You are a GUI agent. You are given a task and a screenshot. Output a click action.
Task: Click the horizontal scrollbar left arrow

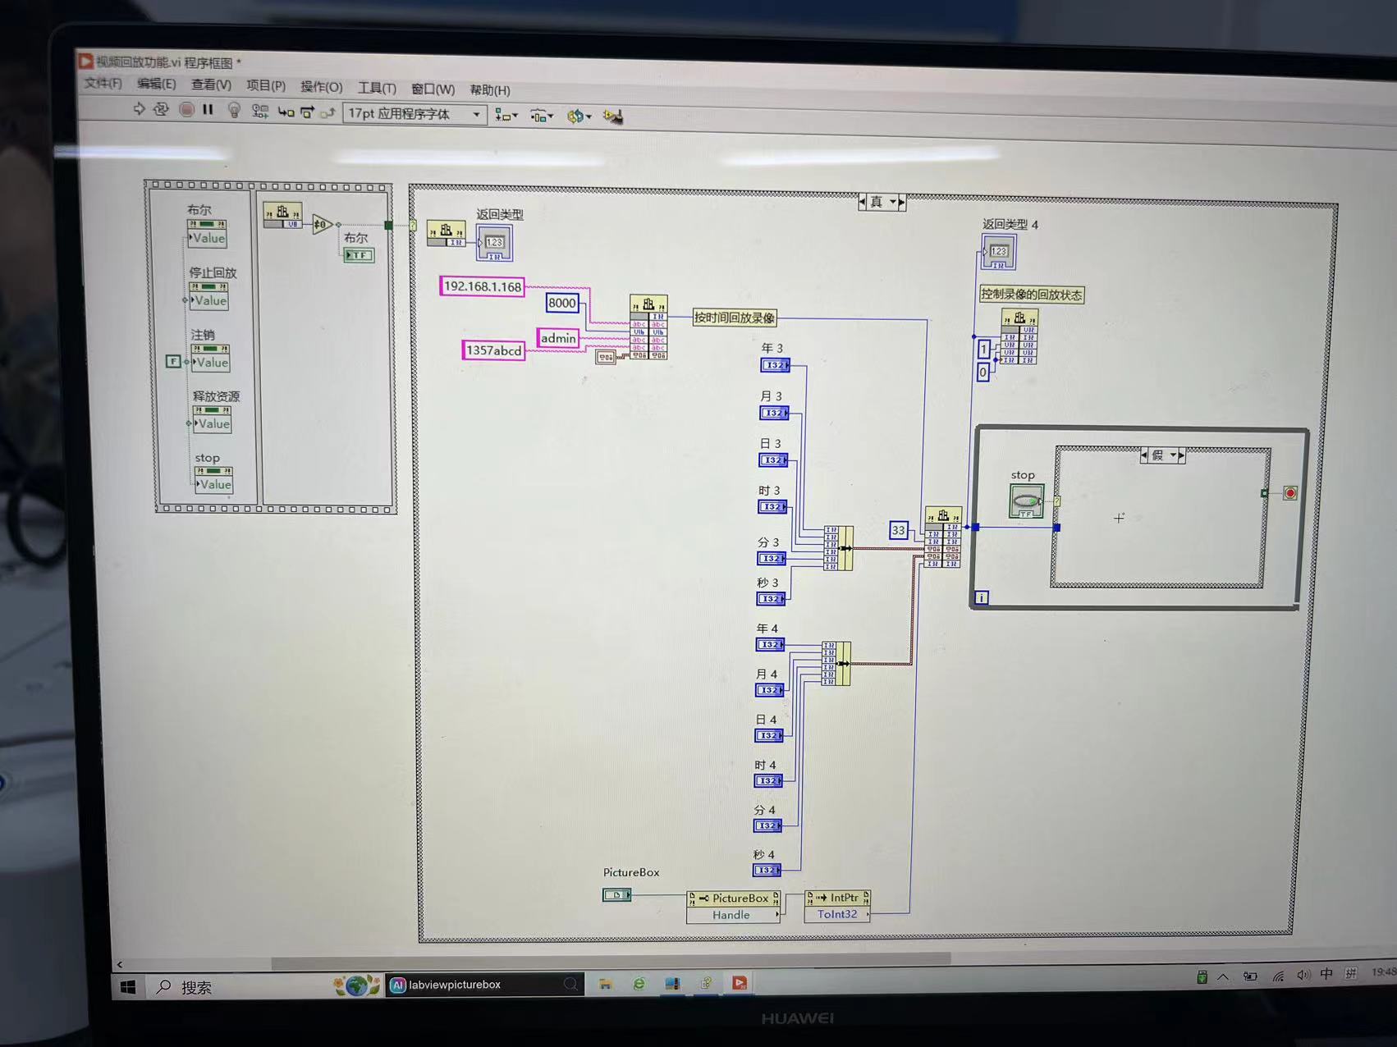(x=120, y=964)
